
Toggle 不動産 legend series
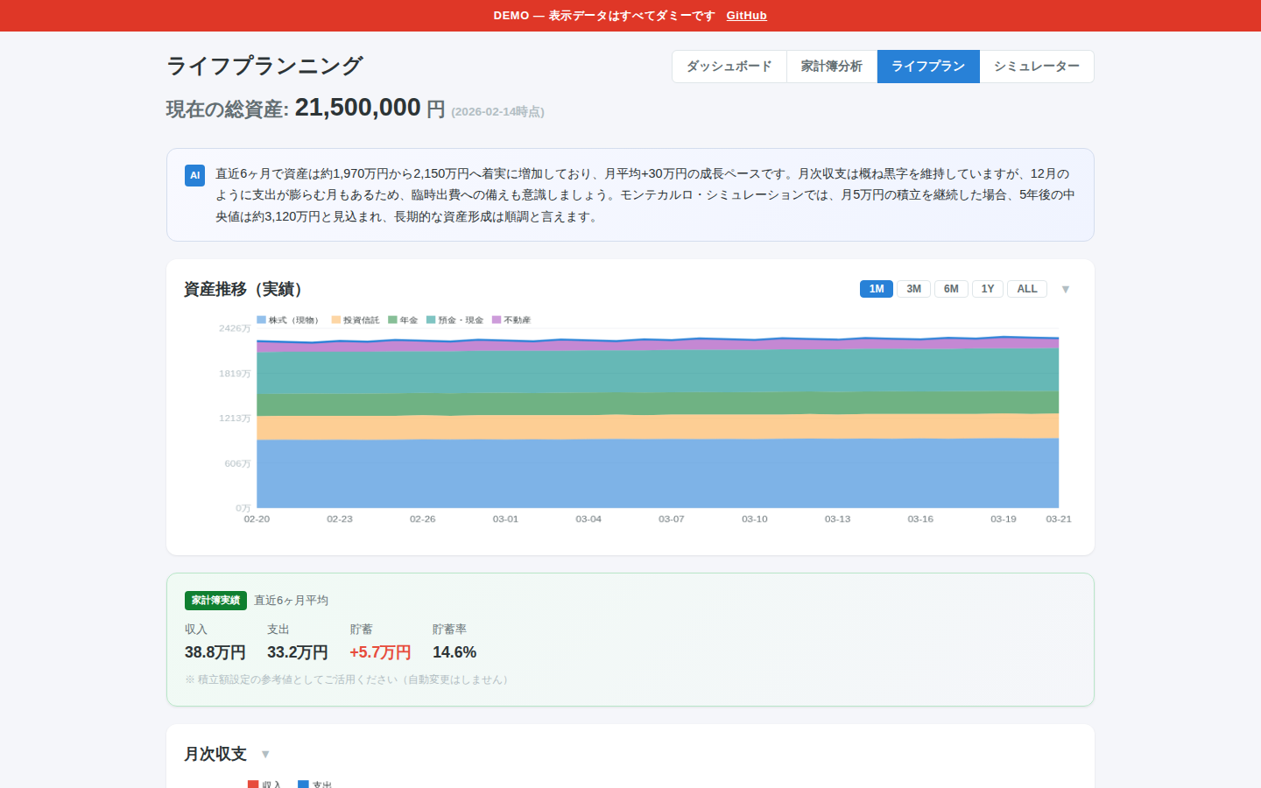(x=511, y=320)
